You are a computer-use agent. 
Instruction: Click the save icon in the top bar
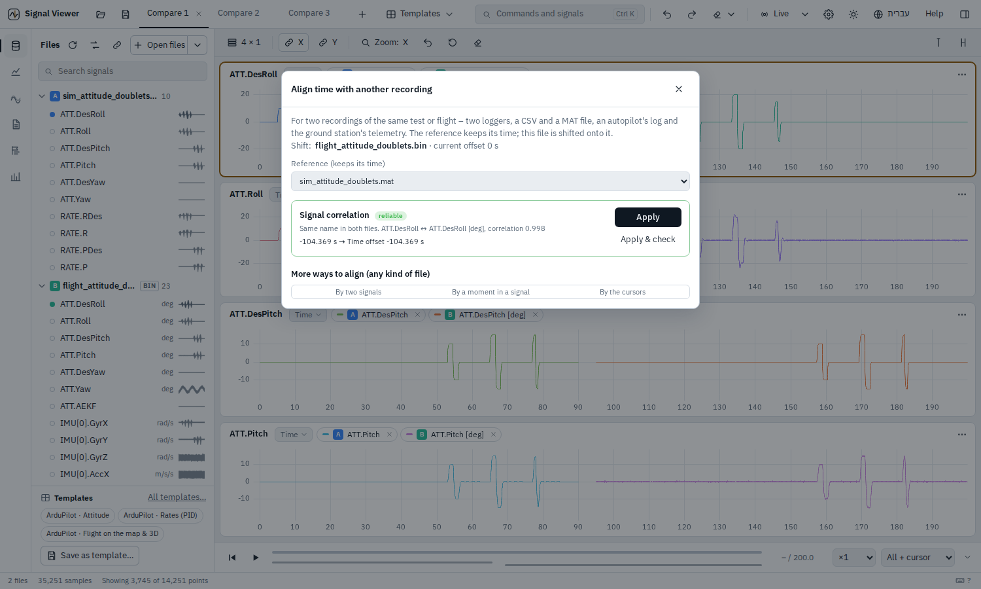tap(126, 14)
